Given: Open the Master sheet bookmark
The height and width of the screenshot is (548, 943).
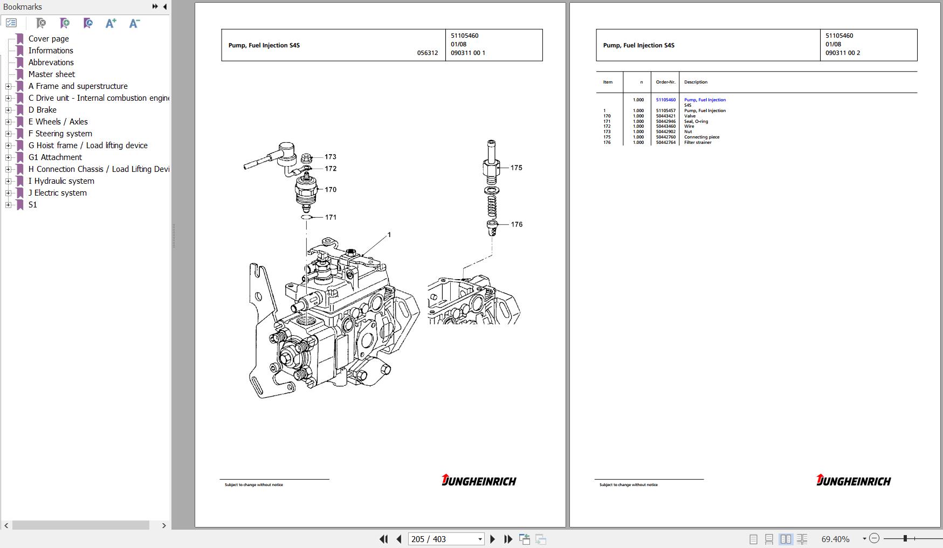Looking at the screenshot, I should click(x=51, y=74).
